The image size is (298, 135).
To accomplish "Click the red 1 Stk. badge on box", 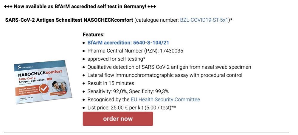I will pyautogui.click(x=49, y=80).
